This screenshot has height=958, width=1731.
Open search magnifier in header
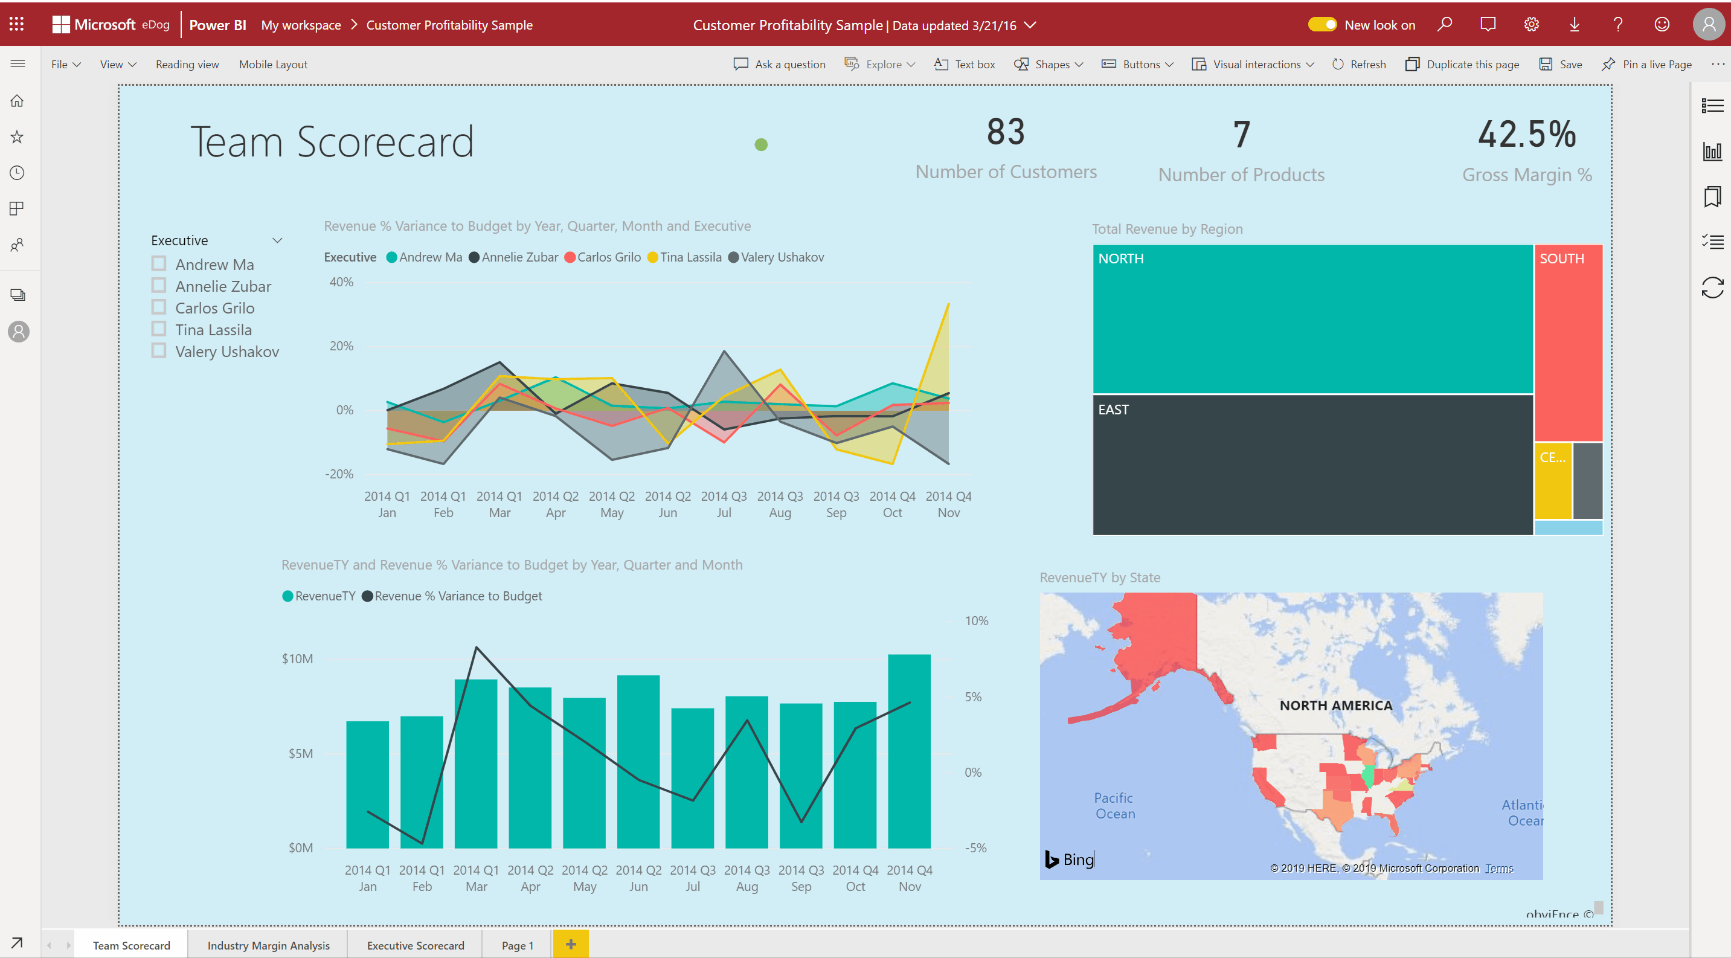click(1445, 25)
